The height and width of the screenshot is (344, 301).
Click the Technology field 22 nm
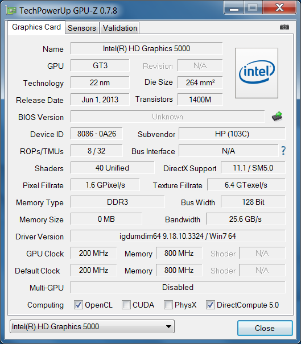(x=100, y=82)
